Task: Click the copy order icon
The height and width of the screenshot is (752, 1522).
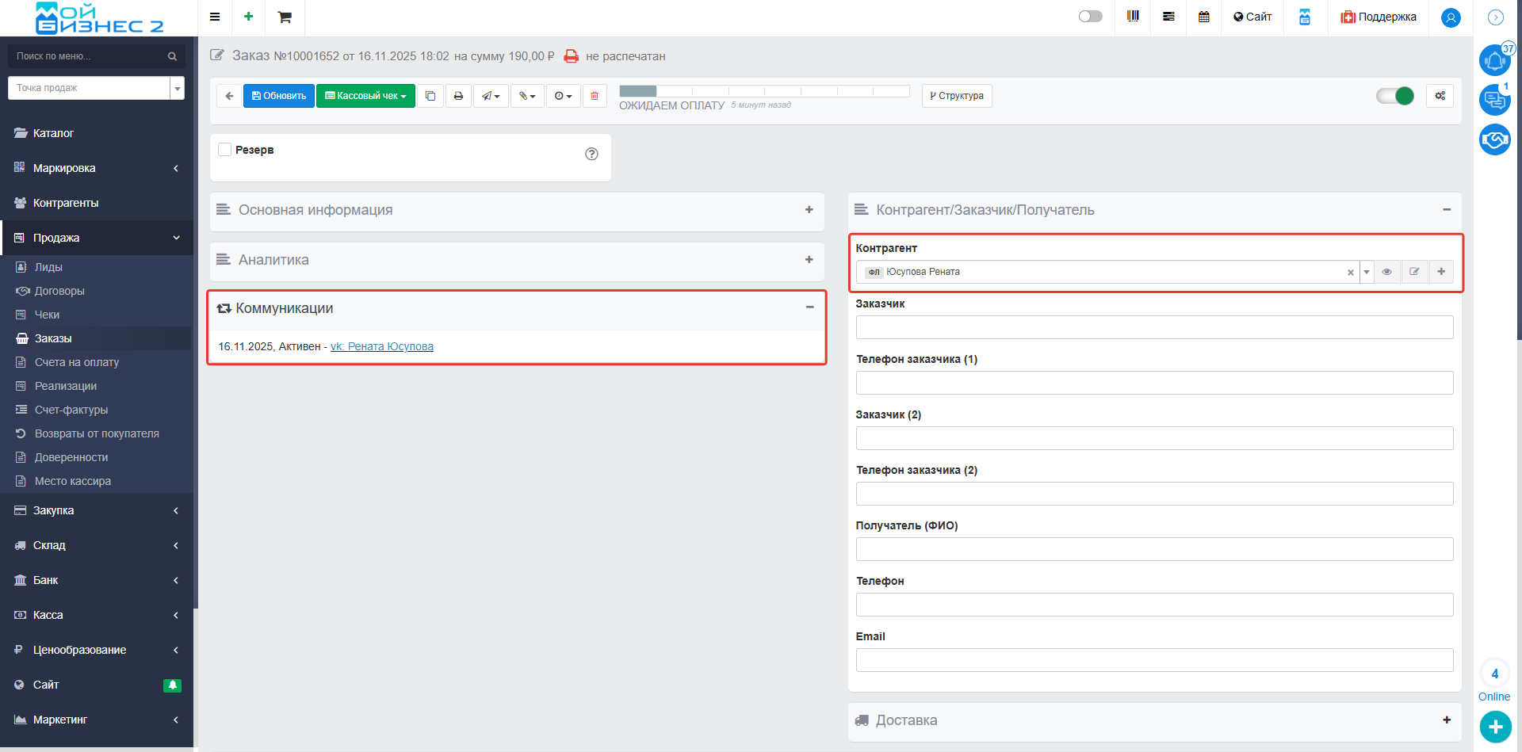Action: (x=430, y=96)
